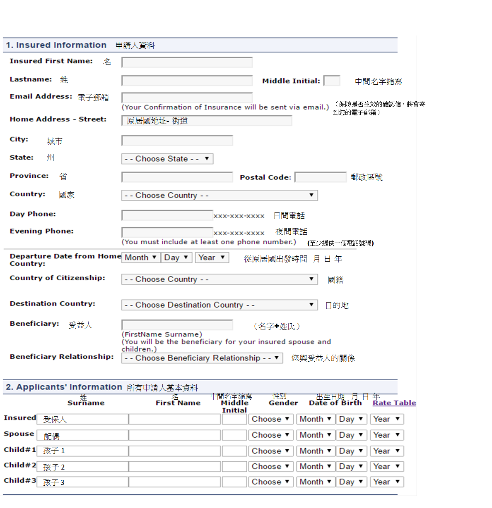
Task: Focus the Lastname input field
Action: click(187, 81)
